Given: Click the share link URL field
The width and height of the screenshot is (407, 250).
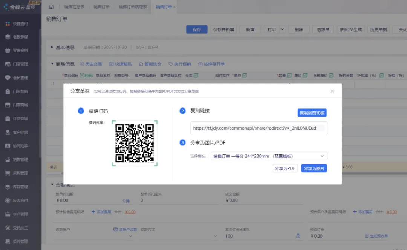Looking at the screenshot, I should [259, 128].
